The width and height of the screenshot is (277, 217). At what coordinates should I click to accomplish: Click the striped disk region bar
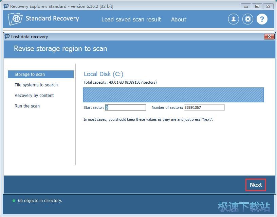coord(173,95)
